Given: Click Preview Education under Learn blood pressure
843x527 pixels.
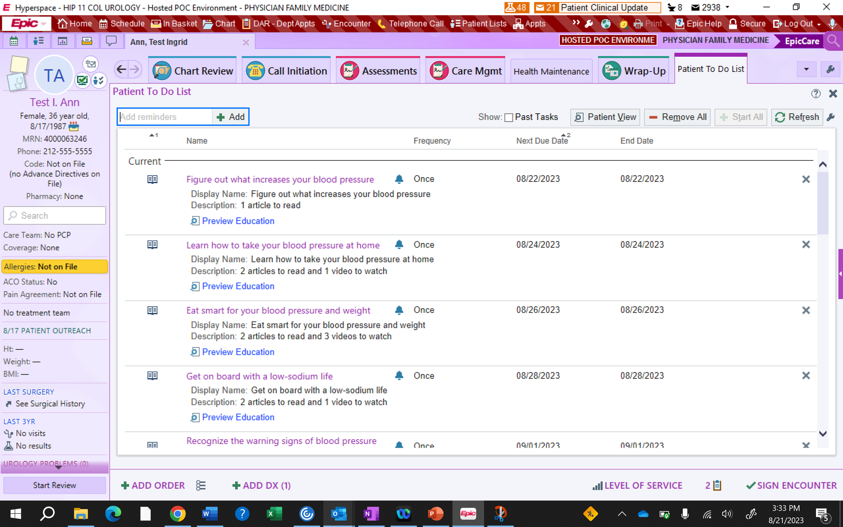Looking at the screenshot, I should click(238, 286).
